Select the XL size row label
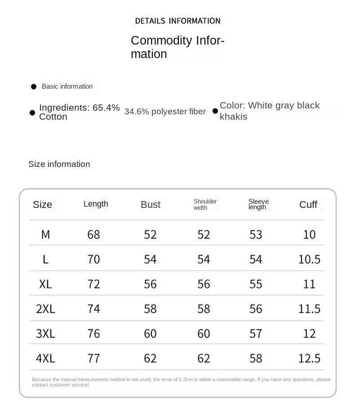Viewport: 355px width, 414px height. click(45, 284)
